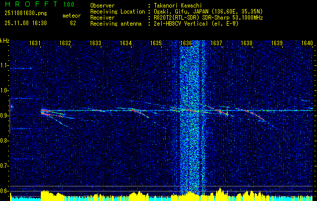Click the Receiver label

[x=102, y=18]
